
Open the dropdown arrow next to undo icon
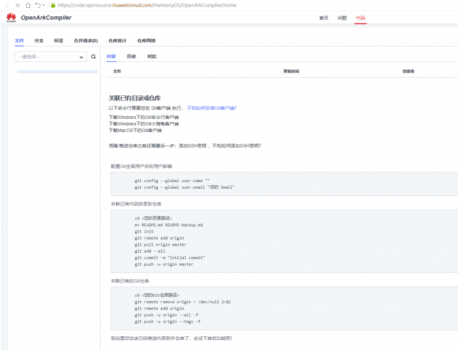[44, 5]
